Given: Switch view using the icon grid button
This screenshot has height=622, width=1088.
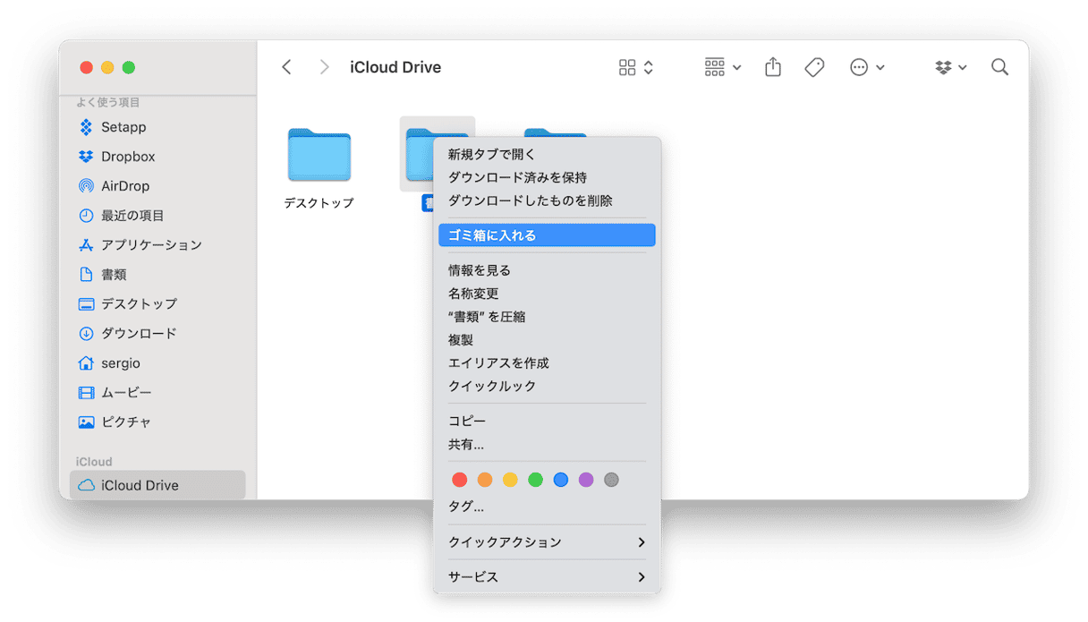Looking at the screenshot, I should pyautogui.click(x=636, y=67).
